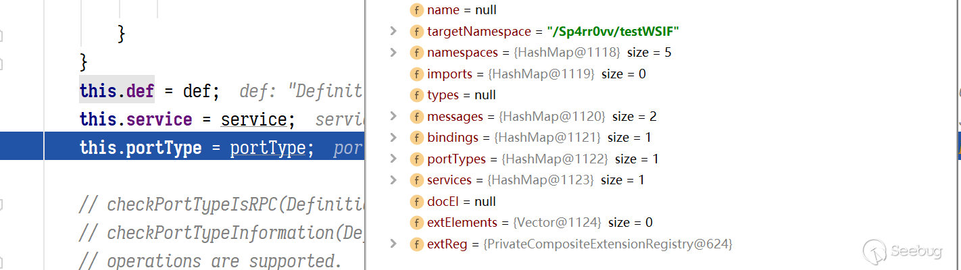961x270 pixels.
Task: Click the underlined portType variable in code
Action: pos(268,148)
